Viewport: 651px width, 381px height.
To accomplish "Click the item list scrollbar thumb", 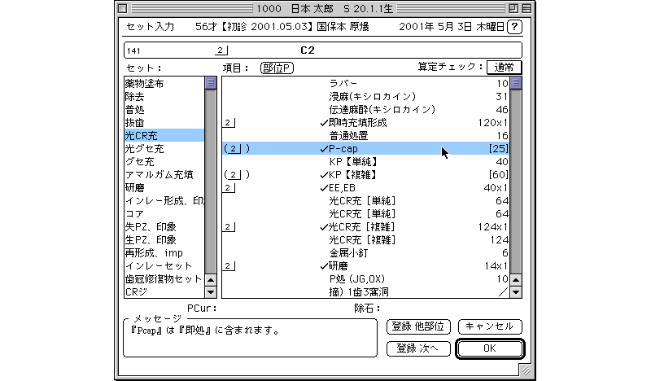I will tap(516, 83).
